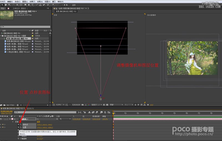Select the Roto Brush tool
Screen dimensions: 222x141
point(49,5)
